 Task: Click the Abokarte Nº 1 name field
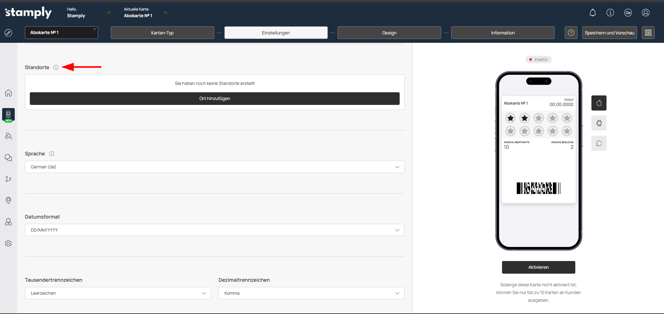pyautogui.click(x=61, y=33)
